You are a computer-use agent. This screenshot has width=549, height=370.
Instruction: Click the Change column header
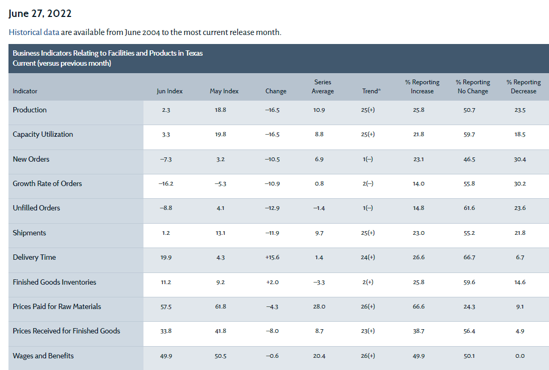coord(276,91)
